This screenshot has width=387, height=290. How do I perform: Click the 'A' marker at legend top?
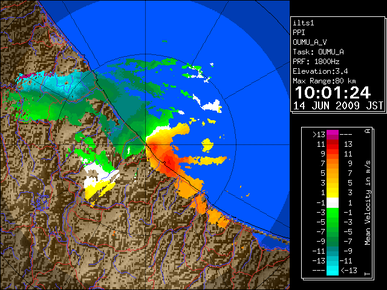tap(368, 130)
